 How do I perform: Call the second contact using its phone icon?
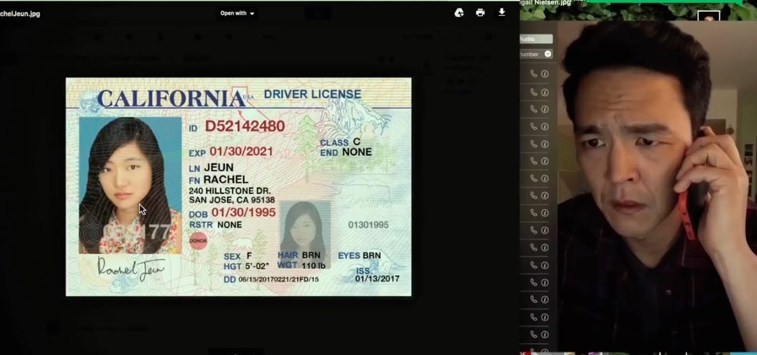pos(533,92)
